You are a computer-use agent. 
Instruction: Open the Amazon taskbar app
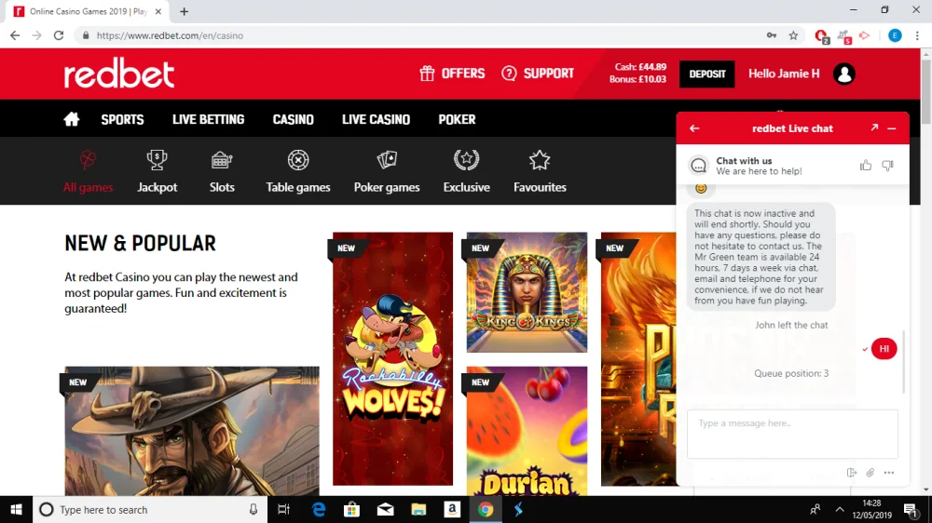coord(452,509)
